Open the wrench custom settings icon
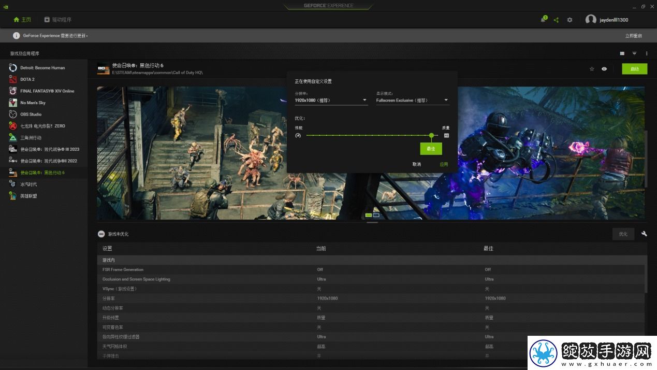 click(x=644, y=234)
